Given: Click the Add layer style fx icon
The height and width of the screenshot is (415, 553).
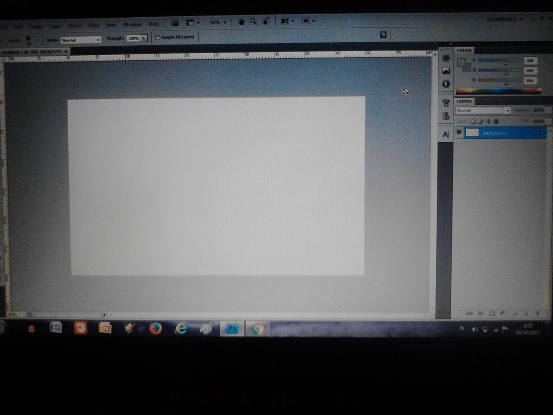Looking at the screenshot, I should [480, 313].
